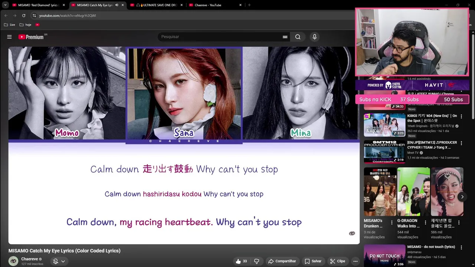Reload the page with the refresh icon
This screenshot has height=267, width=475.
(x=24, y=16)
